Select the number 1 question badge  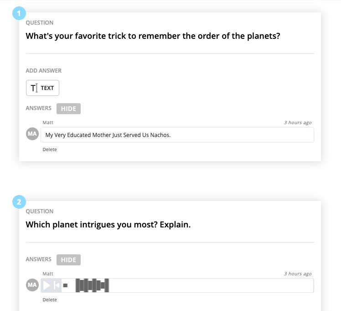pyautogui.click(x=19, y=13)
